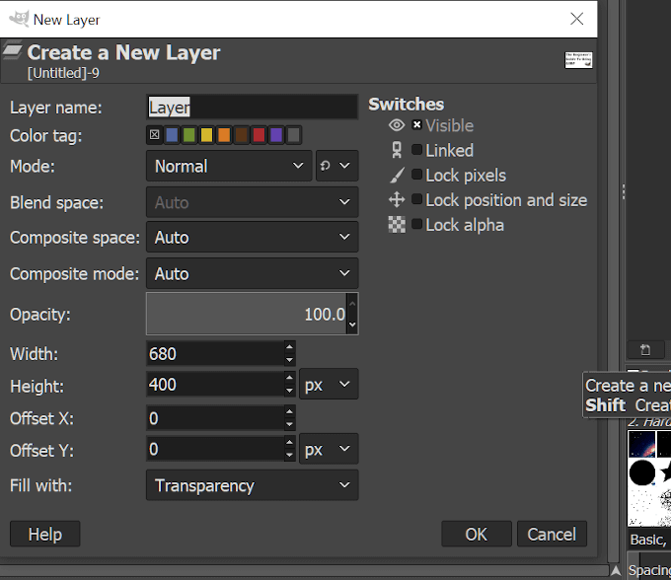Pick the red color tag
Image resolution: width=671 pixels, height=580 pixels.
tap(259, 135)
